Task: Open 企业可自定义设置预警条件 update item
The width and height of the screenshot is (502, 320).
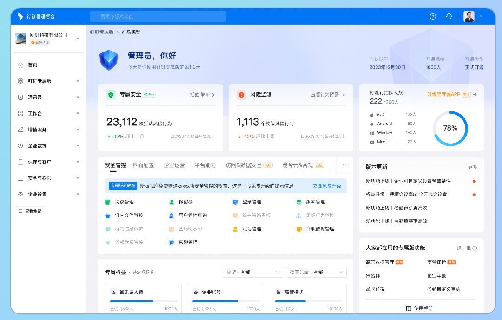Action: coord(408,181)
